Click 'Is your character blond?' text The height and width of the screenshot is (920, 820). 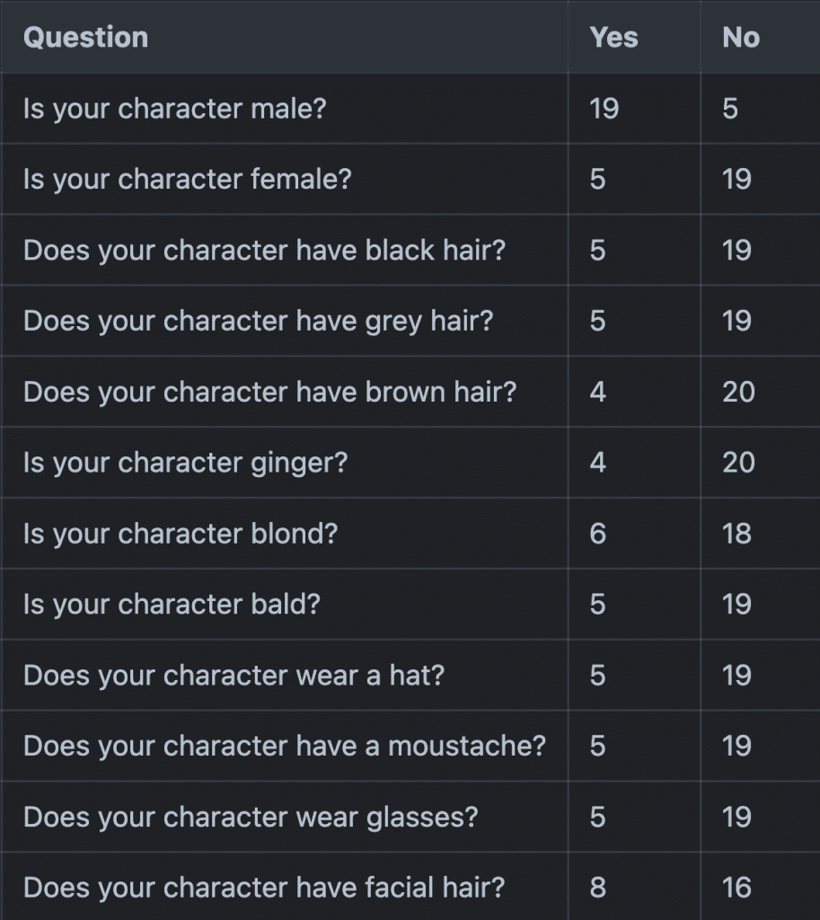[x=180, y=535]
